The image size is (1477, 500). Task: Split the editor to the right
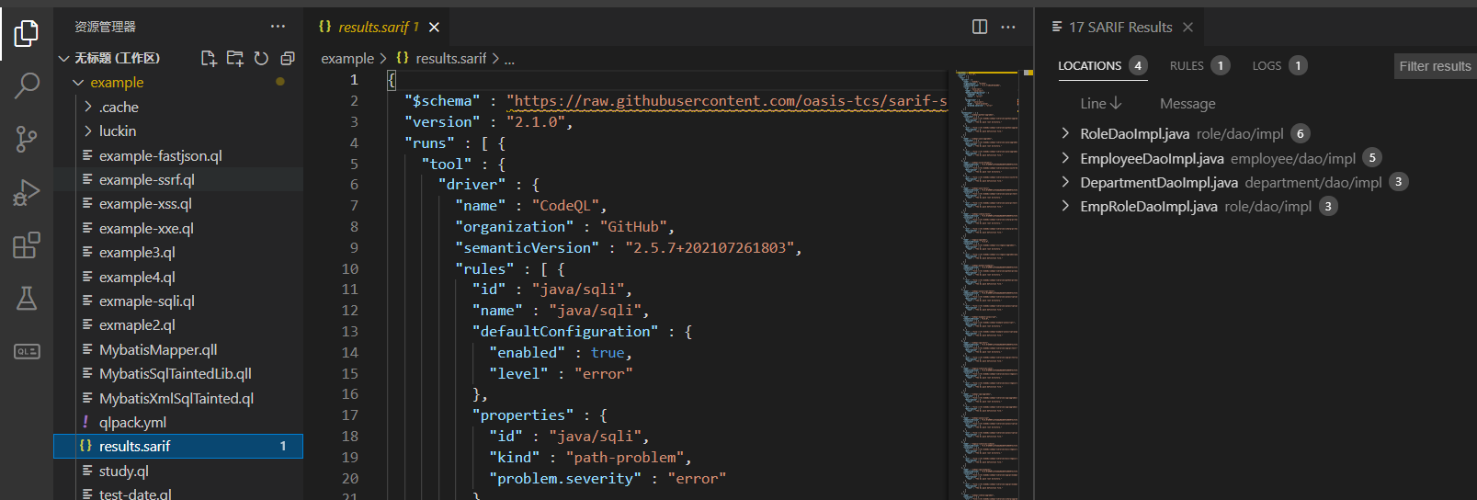980,27
